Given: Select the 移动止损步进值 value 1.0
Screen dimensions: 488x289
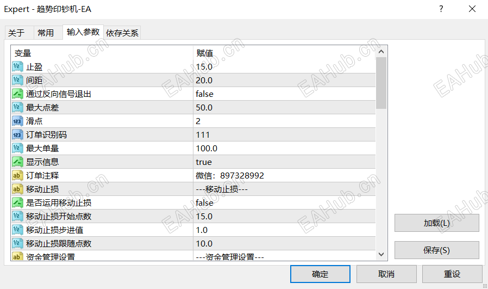Looking at the screenshot, I should click(x=202, y=230).
